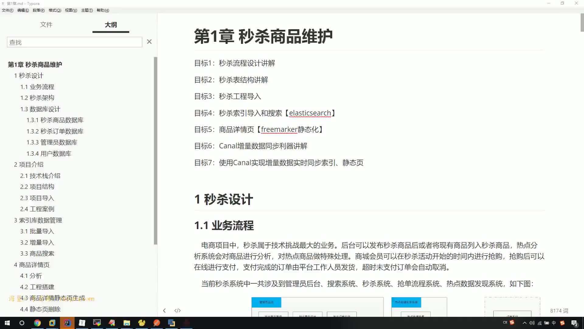Open the 格式(O) menu
This screenshot has height=329, width=584.
click(55, 10)
